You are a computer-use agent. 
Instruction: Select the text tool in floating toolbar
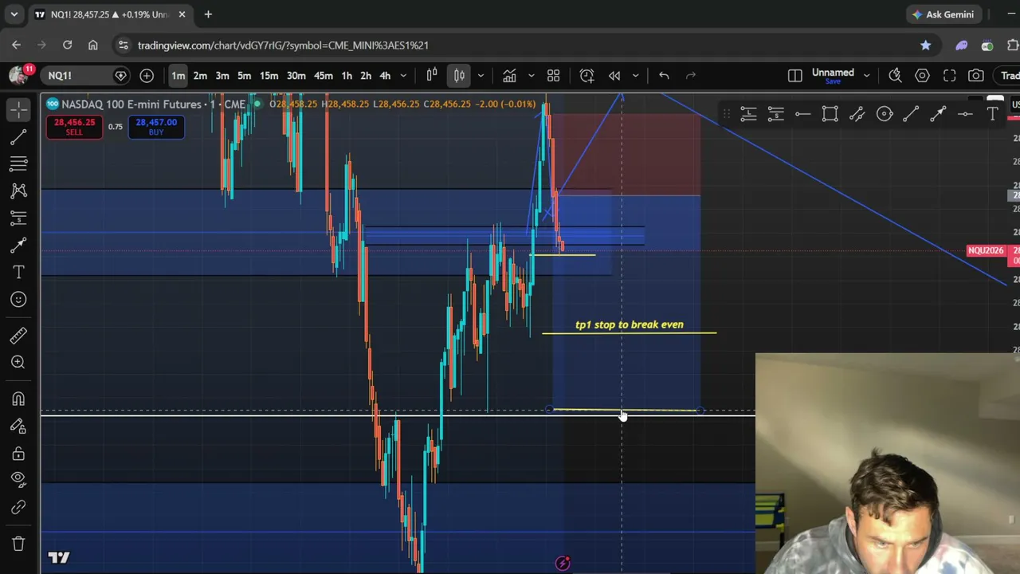[992, 115]
